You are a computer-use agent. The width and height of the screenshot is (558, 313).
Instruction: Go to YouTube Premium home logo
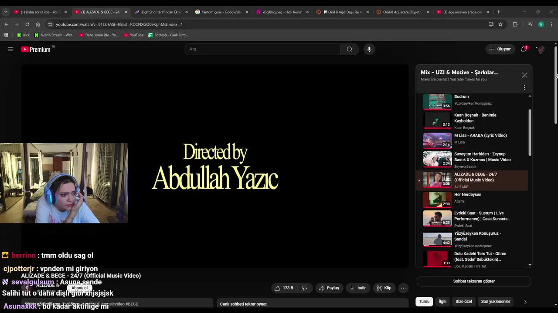click(36, 49)
